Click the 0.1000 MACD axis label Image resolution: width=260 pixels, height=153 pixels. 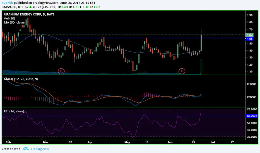(x=251, y=84)
